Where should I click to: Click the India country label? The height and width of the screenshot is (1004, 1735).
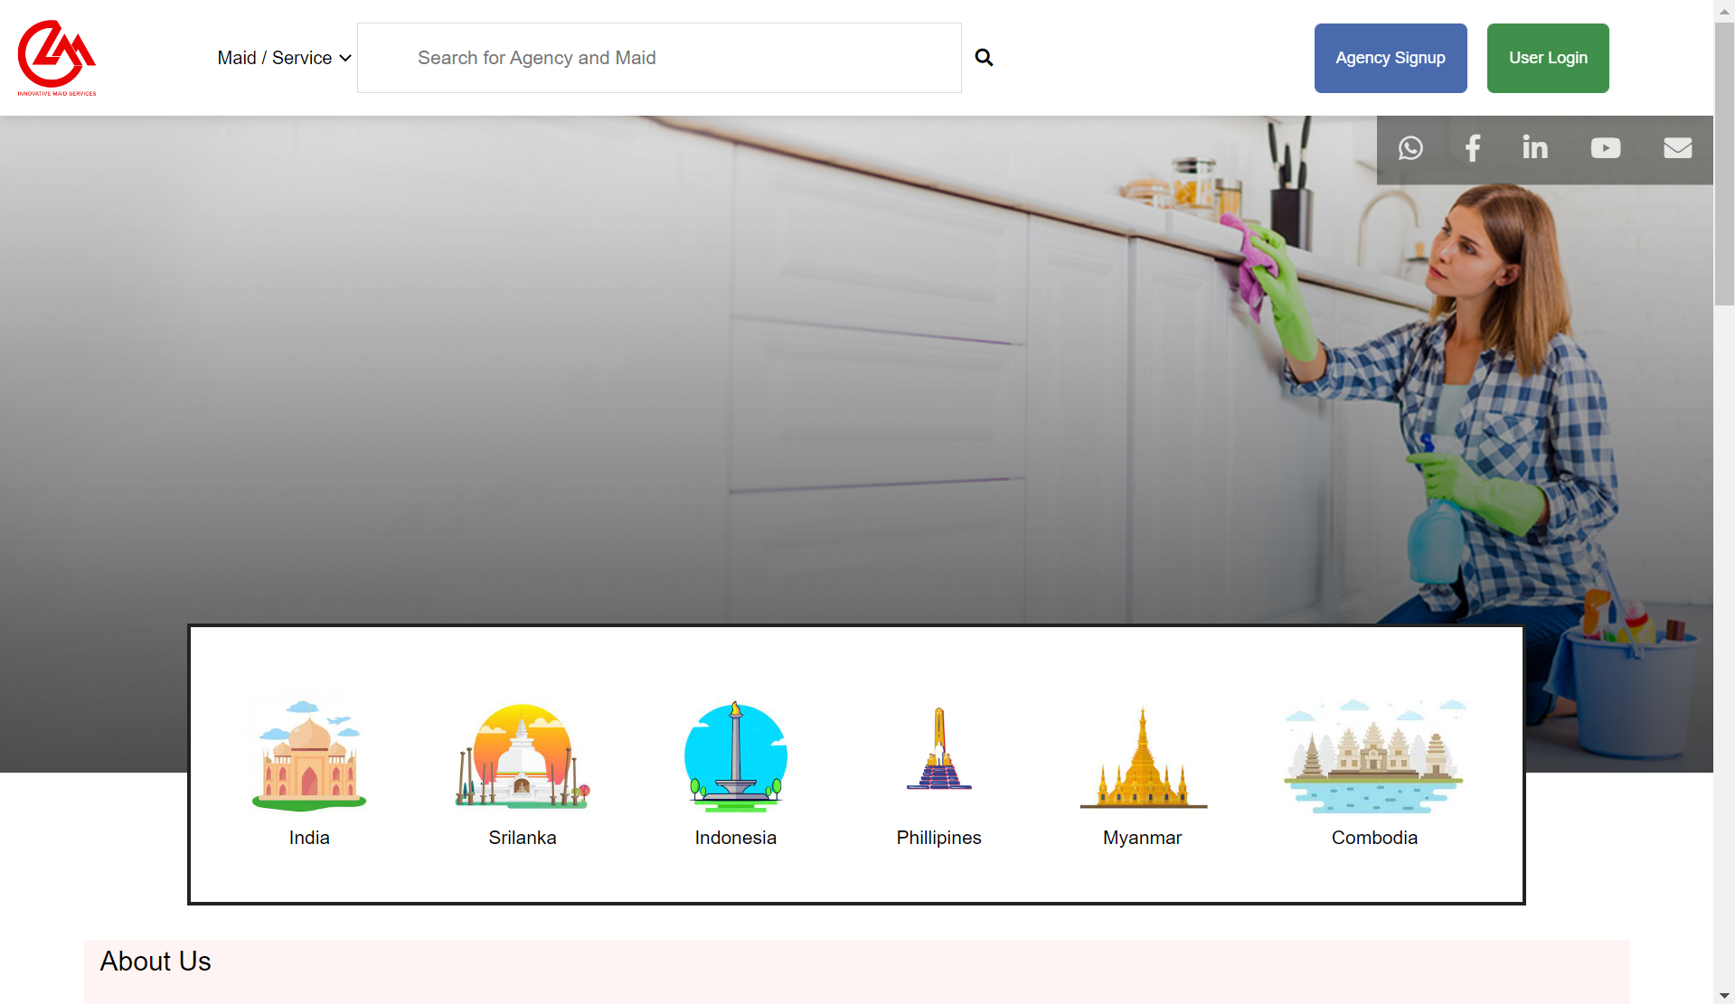coord(309,838)
